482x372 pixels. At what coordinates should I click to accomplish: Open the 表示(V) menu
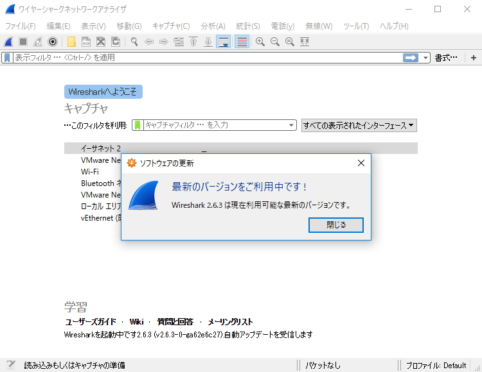tap(93, 26)
